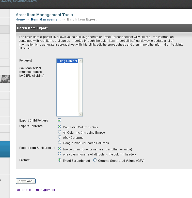
Task: Pick Excel Spreadsheet format
Action: pyautogui.click(x=59, y=160)
